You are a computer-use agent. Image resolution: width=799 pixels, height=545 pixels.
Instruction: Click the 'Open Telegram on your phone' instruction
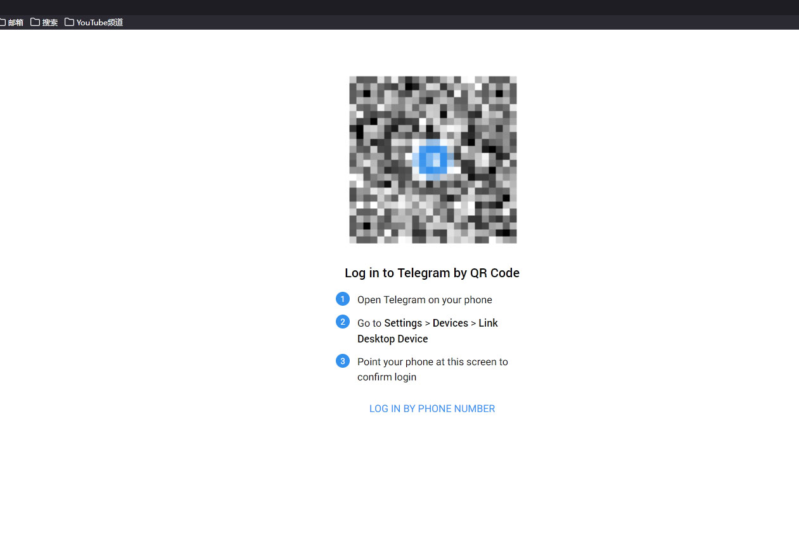[x=425, y=300]
